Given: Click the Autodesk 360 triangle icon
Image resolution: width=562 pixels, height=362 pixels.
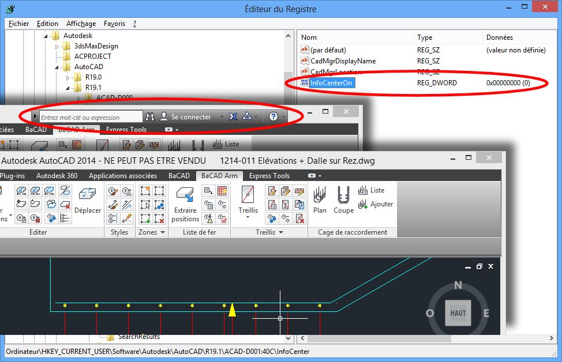Looking at the screenshot, I should pos(247,116).
